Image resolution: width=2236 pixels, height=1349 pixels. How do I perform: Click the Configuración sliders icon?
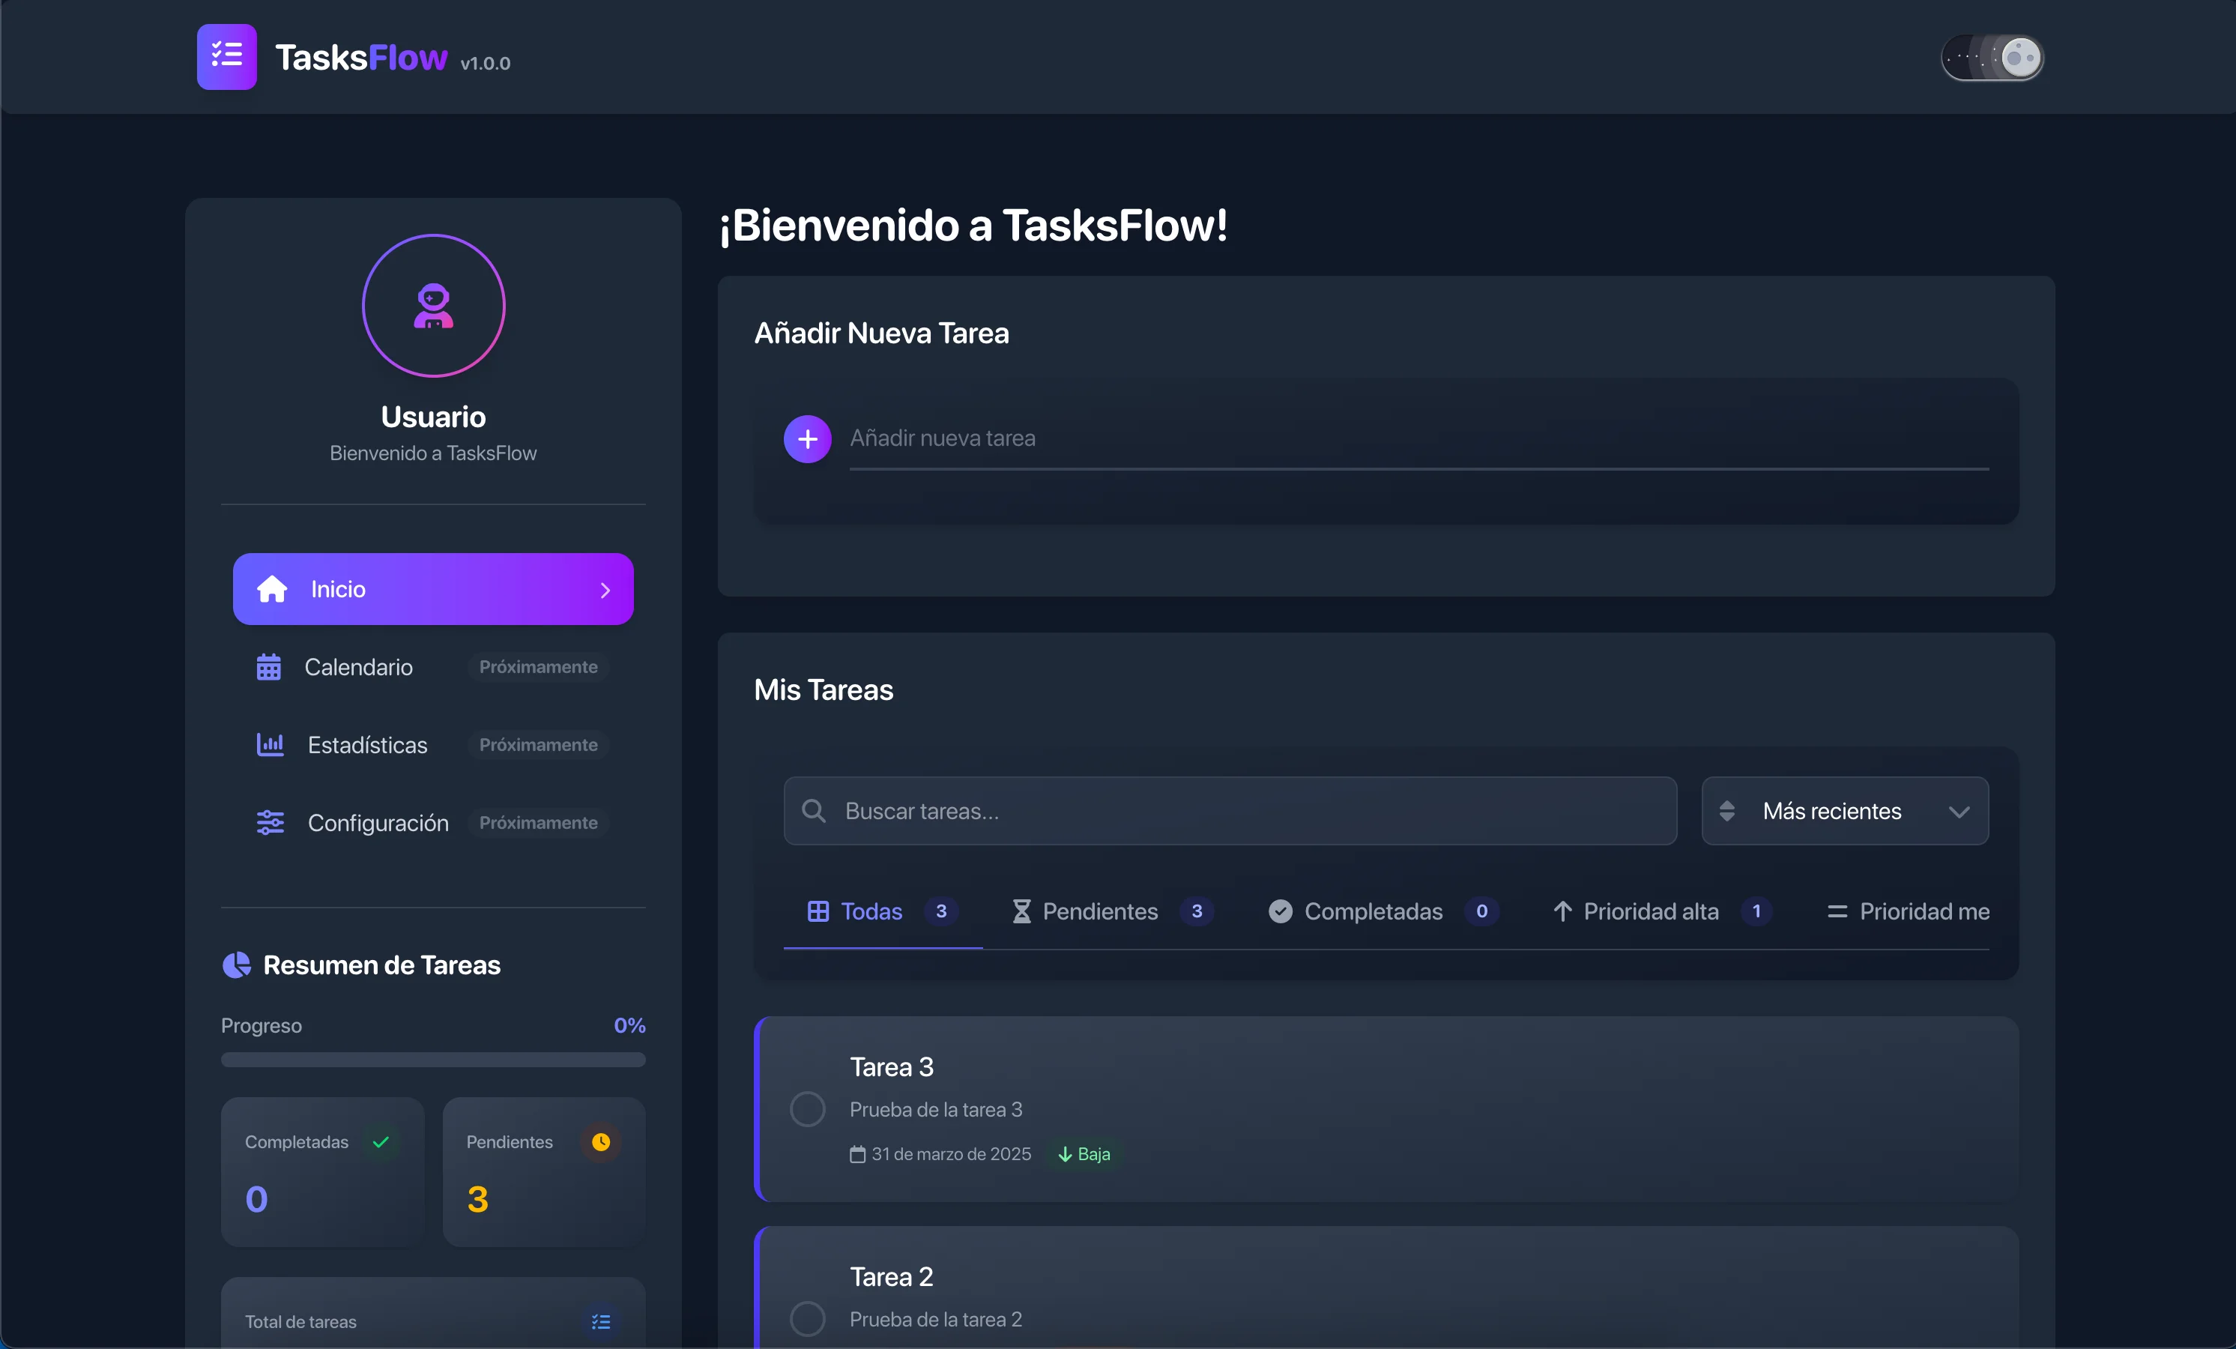coord(270,822)
